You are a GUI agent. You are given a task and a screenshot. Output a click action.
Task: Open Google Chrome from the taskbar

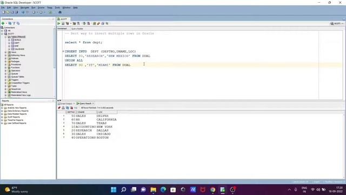[212, 190]
